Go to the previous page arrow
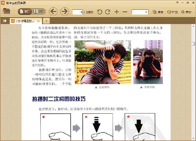The image size is (196, 141). (53, 12)
